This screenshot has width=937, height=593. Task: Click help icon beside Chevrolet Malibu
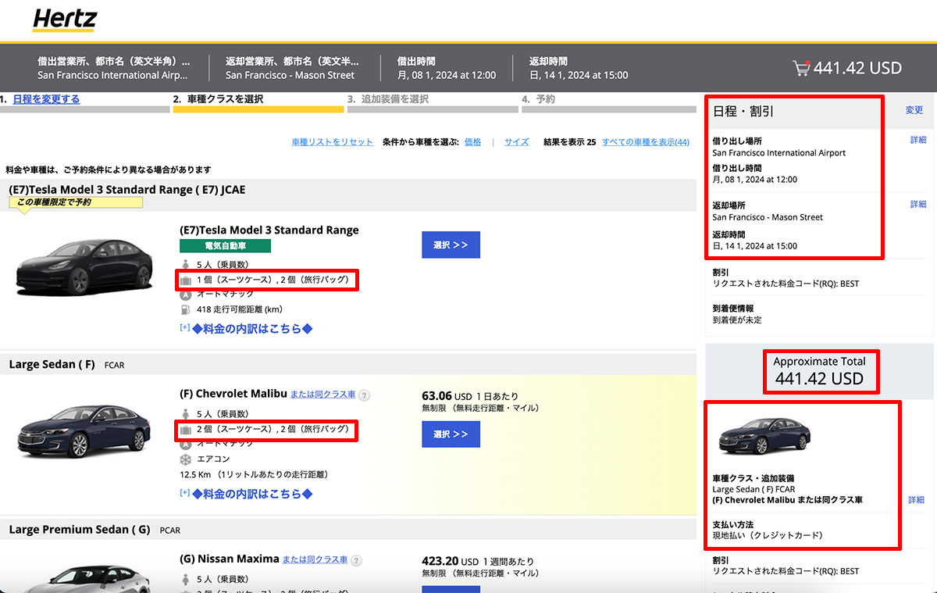364,395
